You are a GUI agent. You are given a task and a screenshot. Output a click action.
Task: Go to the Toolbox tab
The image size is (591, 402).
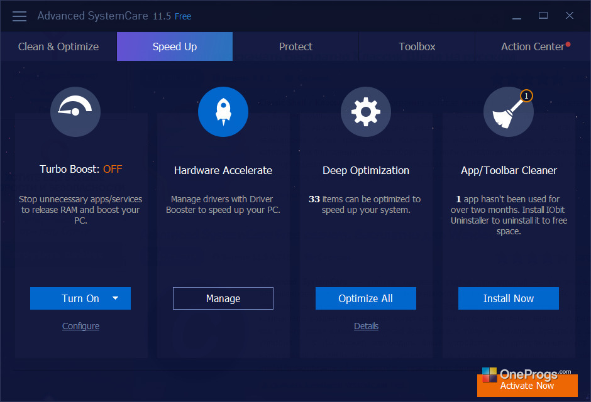tap(417, 46)
